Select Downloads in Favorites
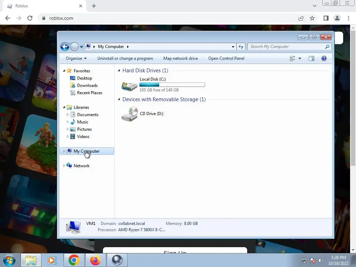This screenshot has width=356, height=267. click(x=87, y=86)
